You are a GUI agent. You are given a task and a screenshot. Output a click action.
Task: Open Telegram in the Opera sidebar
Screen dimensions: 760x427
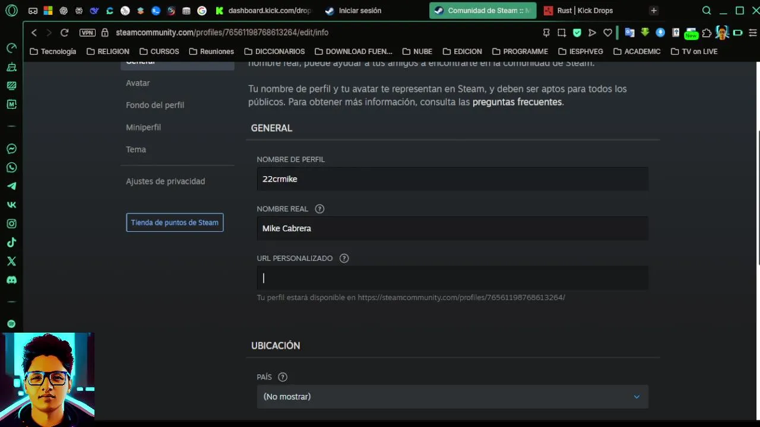coord(11,186)
